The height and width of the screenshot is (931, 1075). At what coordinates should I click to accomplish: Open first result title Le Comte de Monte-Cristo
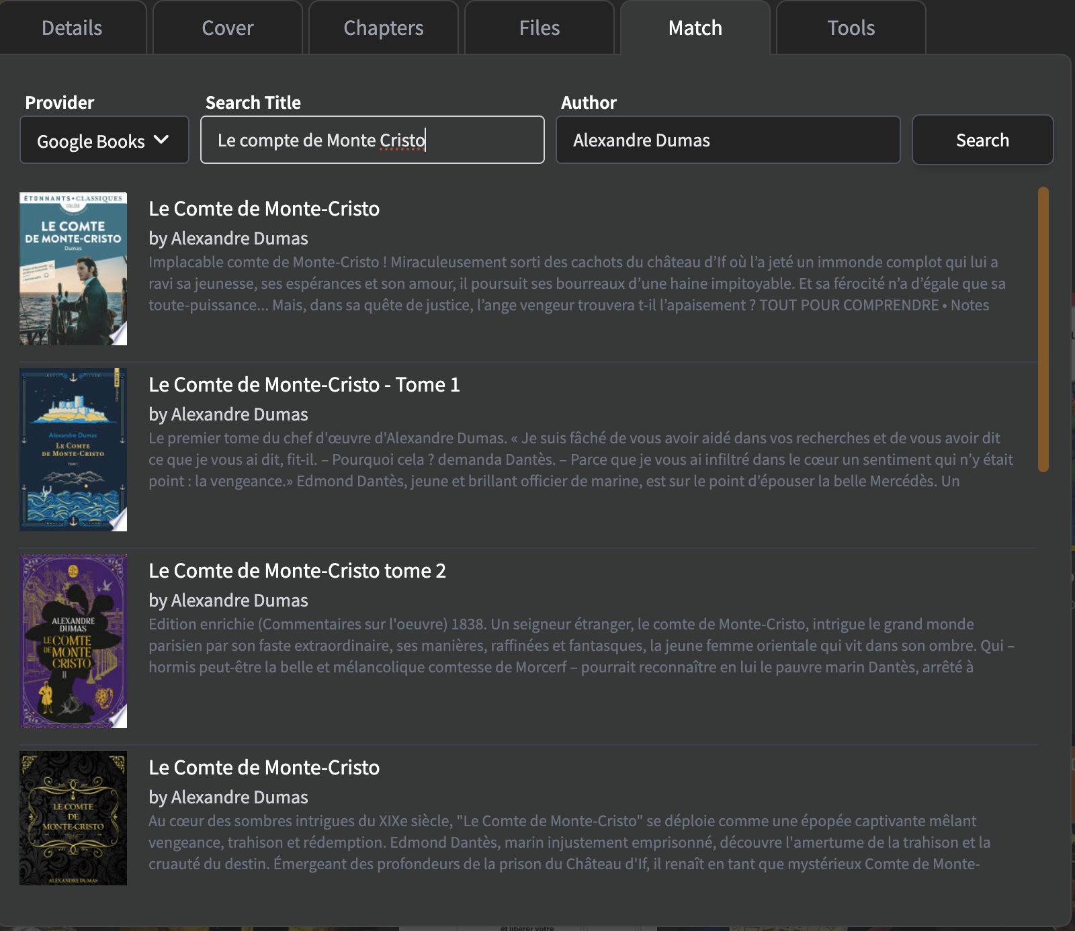pyautogui.click(x=264, y=209)
